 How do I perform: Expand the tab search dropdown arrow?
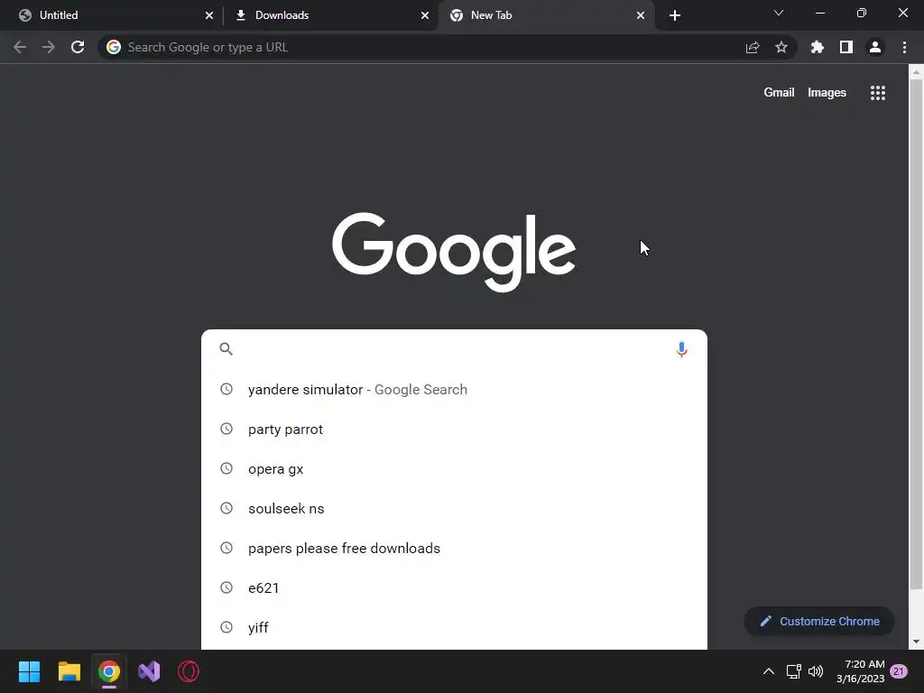[779, 13]
